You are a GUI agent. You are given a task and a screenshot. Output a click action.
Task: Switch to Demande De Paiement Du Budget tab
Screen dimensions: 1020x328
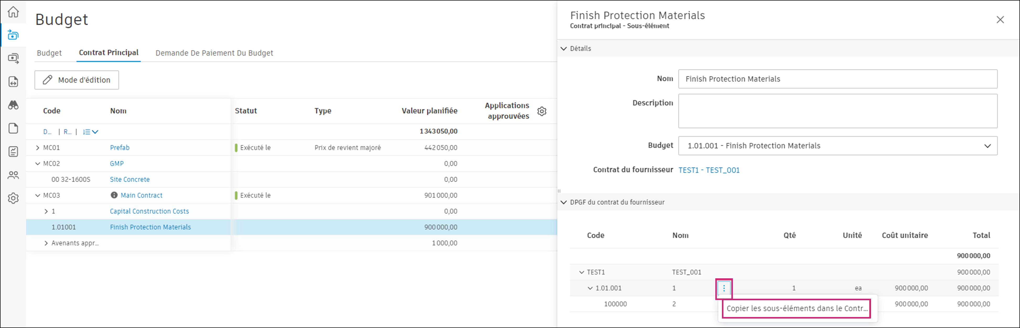[x=214, y=53]
